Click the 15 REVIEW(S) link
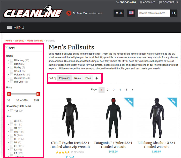The image size is (181, 158). coord(78,152)
